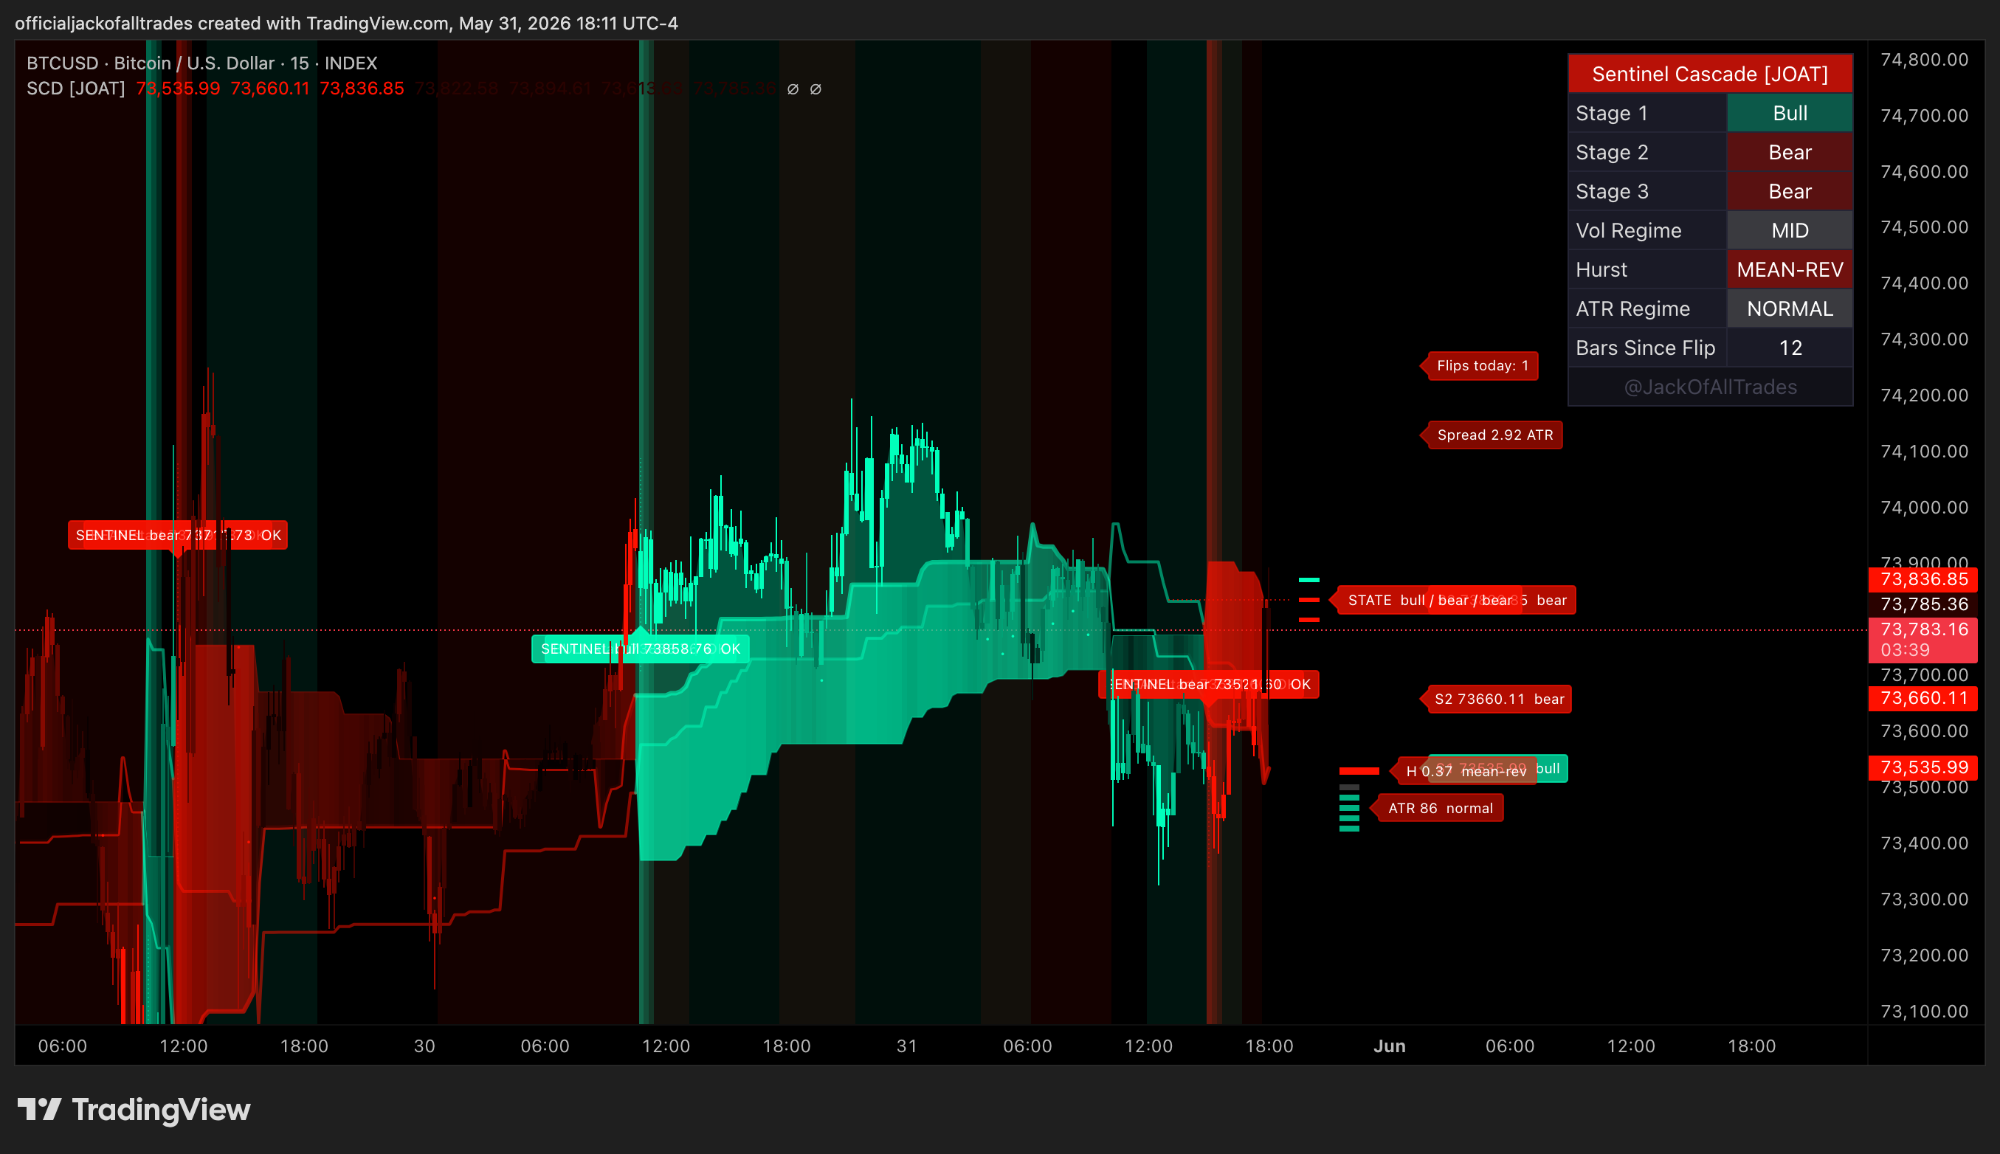Click the H 0.37 mean-rev label
The image size is (2000, 1154).
point(1465,770)
